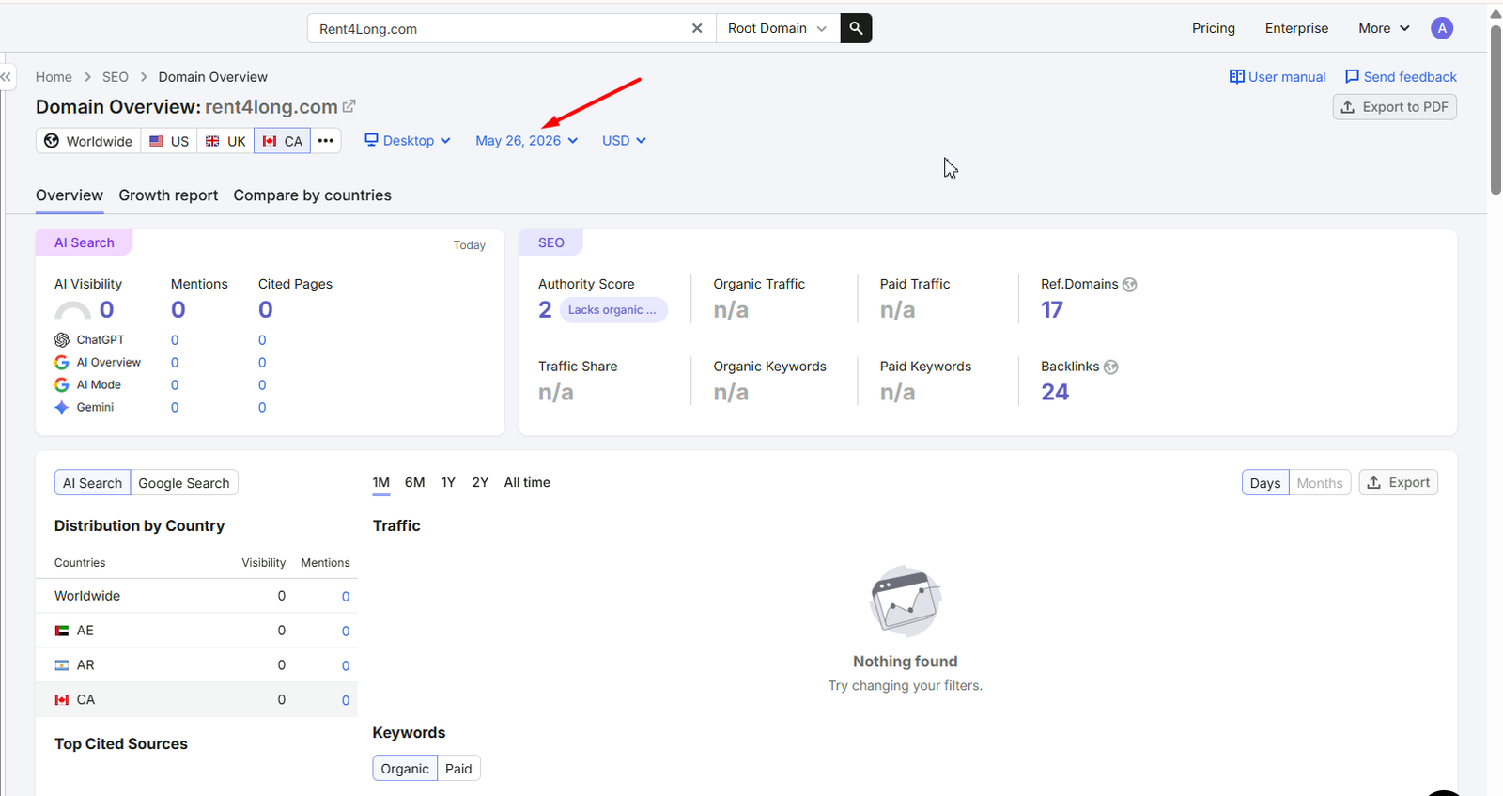This screenshot has width=1503, height=796.
Task: Select Days granularity
Action: click(1265, 483)
